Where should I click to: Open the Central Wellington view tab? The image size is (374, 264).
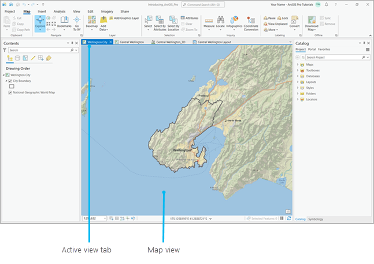(129, 42)
